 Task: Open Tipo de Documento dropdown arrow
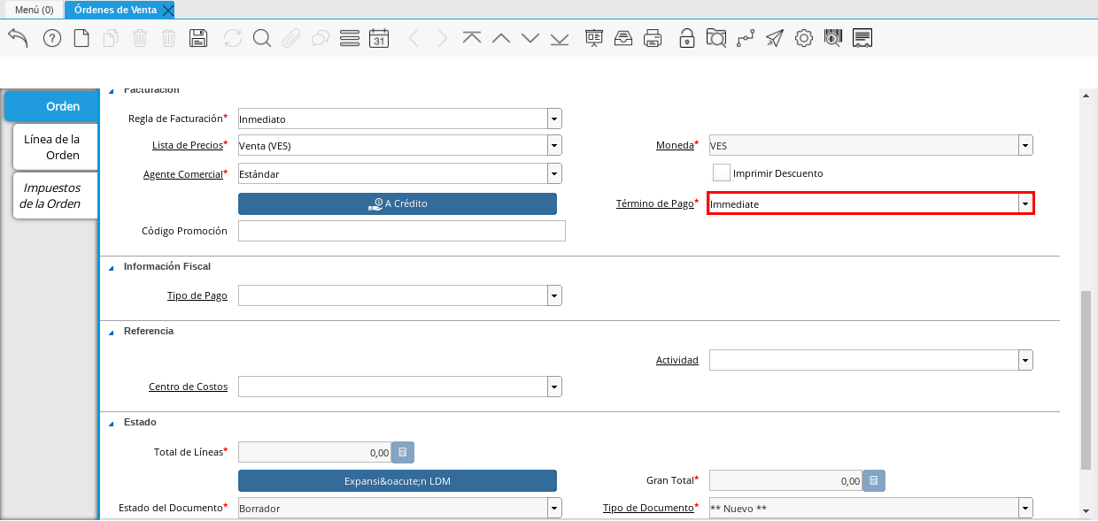pyautogui.click(x=1025, y=508)
